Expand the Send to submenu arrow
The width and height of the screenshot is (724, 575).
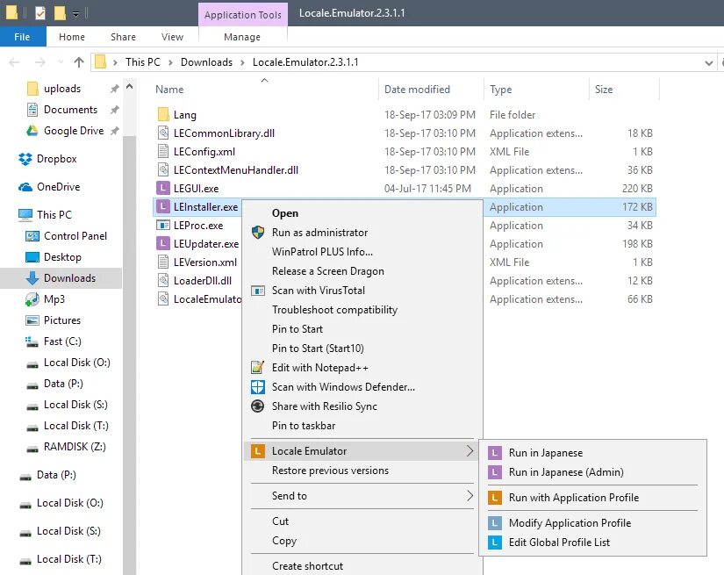point(470,495)
